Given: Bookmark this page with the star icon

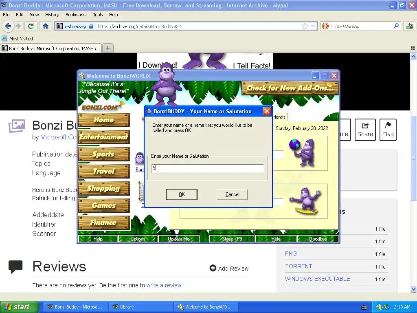Looking at the screenshot, I should 305,26.
